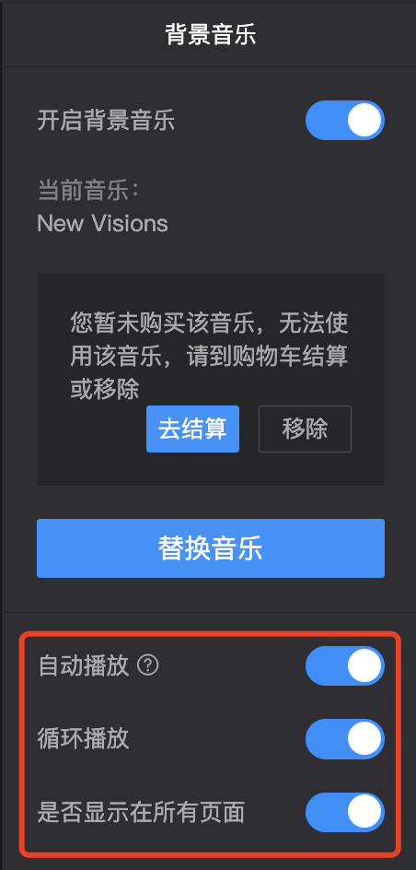
Task: Open music library via 替换音乐 button
Action: pos(211,548)
